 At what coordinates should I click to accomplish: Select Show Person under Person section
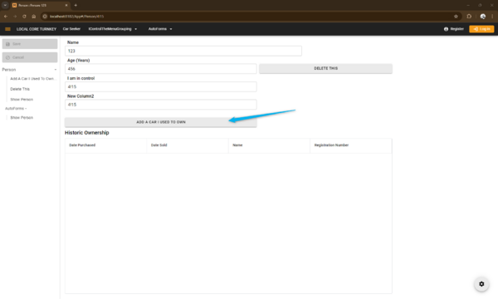click(22, 100)
